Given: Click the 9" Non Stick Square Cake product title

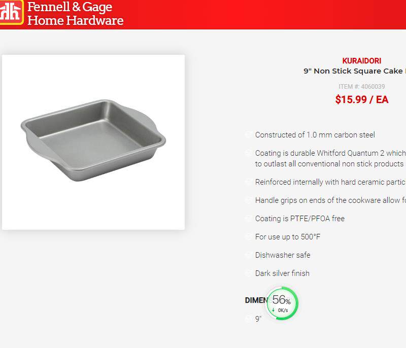Looking at the screenshot, I should click(x=354, y=72).
